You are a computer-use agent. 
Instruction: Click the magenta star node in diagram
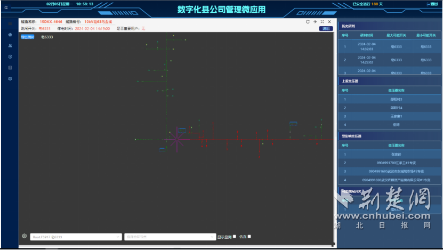pos(176,140)
